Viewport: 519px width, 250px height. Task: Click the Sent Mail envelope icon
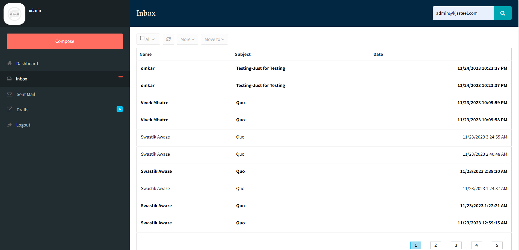click(x=10, y=94)
